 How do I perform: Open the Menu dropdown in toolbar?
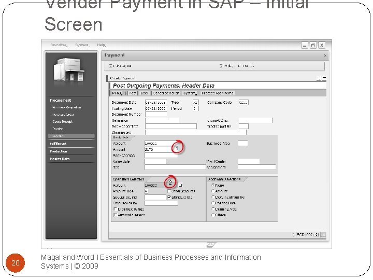point(117,93)
